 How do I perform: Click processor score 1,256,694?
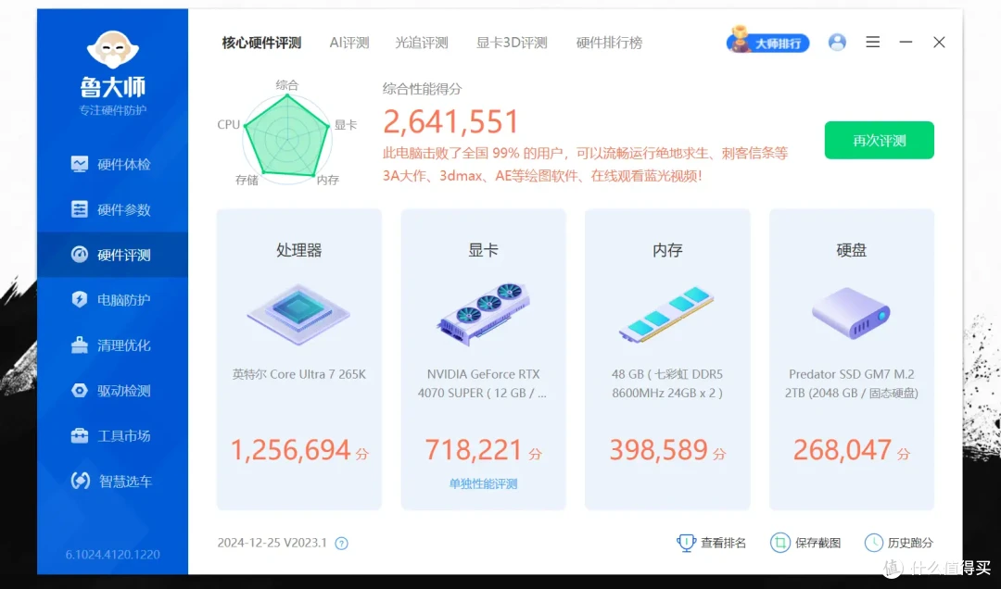click(290, 450)
